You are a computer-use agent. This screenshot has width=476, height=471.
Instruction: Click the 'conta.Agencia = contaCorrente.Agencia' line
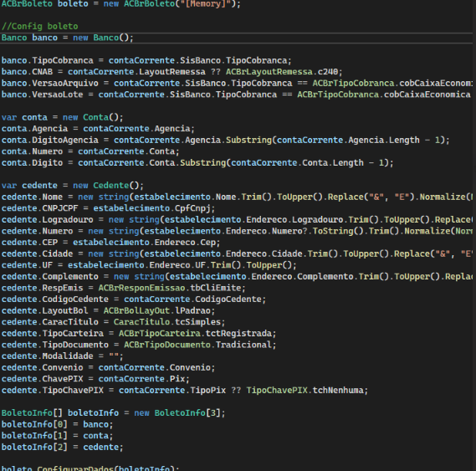(98, 129)
